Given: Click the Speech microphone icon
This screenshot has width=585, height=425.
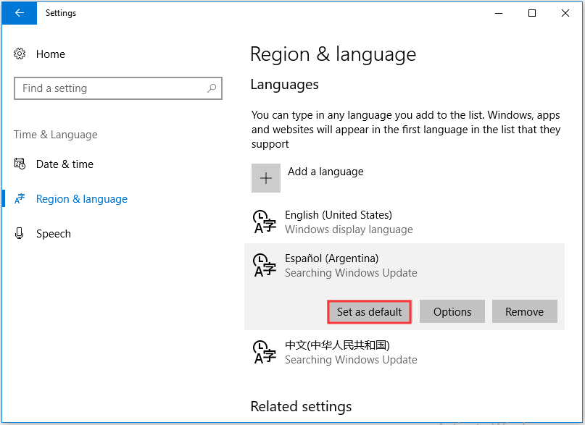Looking at the screenshot, I should point(20,234).
